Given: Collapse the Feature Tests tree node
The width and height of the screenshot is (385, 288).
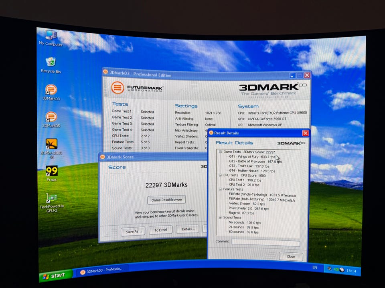Looking at the screenshot, I should [x=220, y=189].
